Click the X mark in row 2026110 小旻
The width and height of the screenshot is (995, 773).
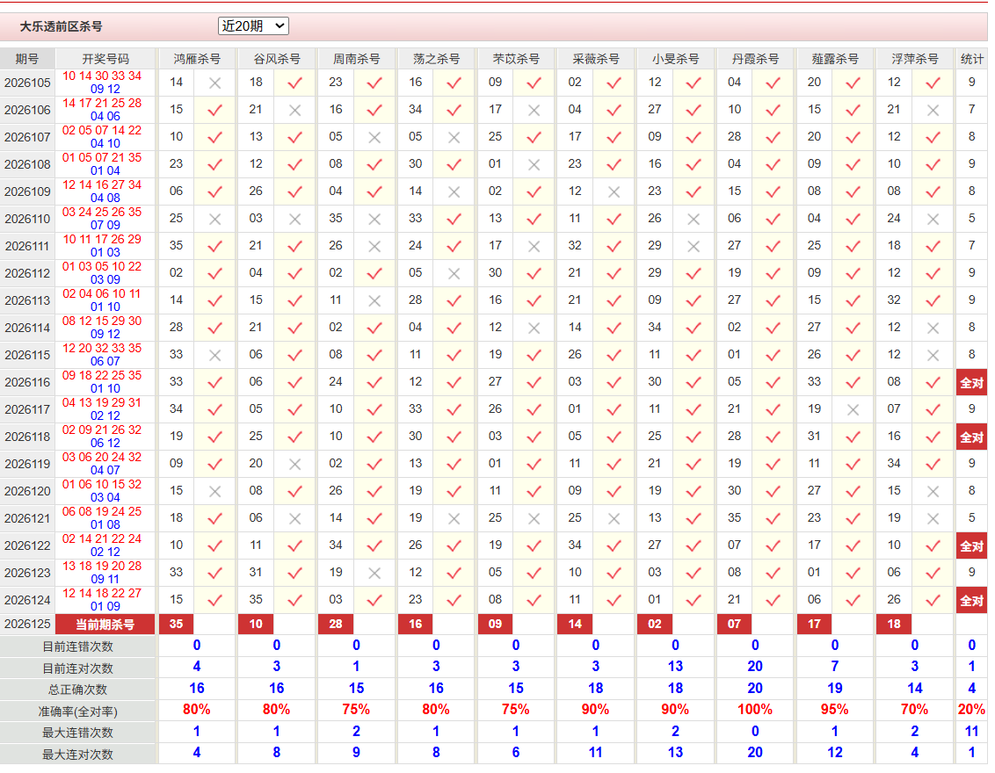pos(694,220)
